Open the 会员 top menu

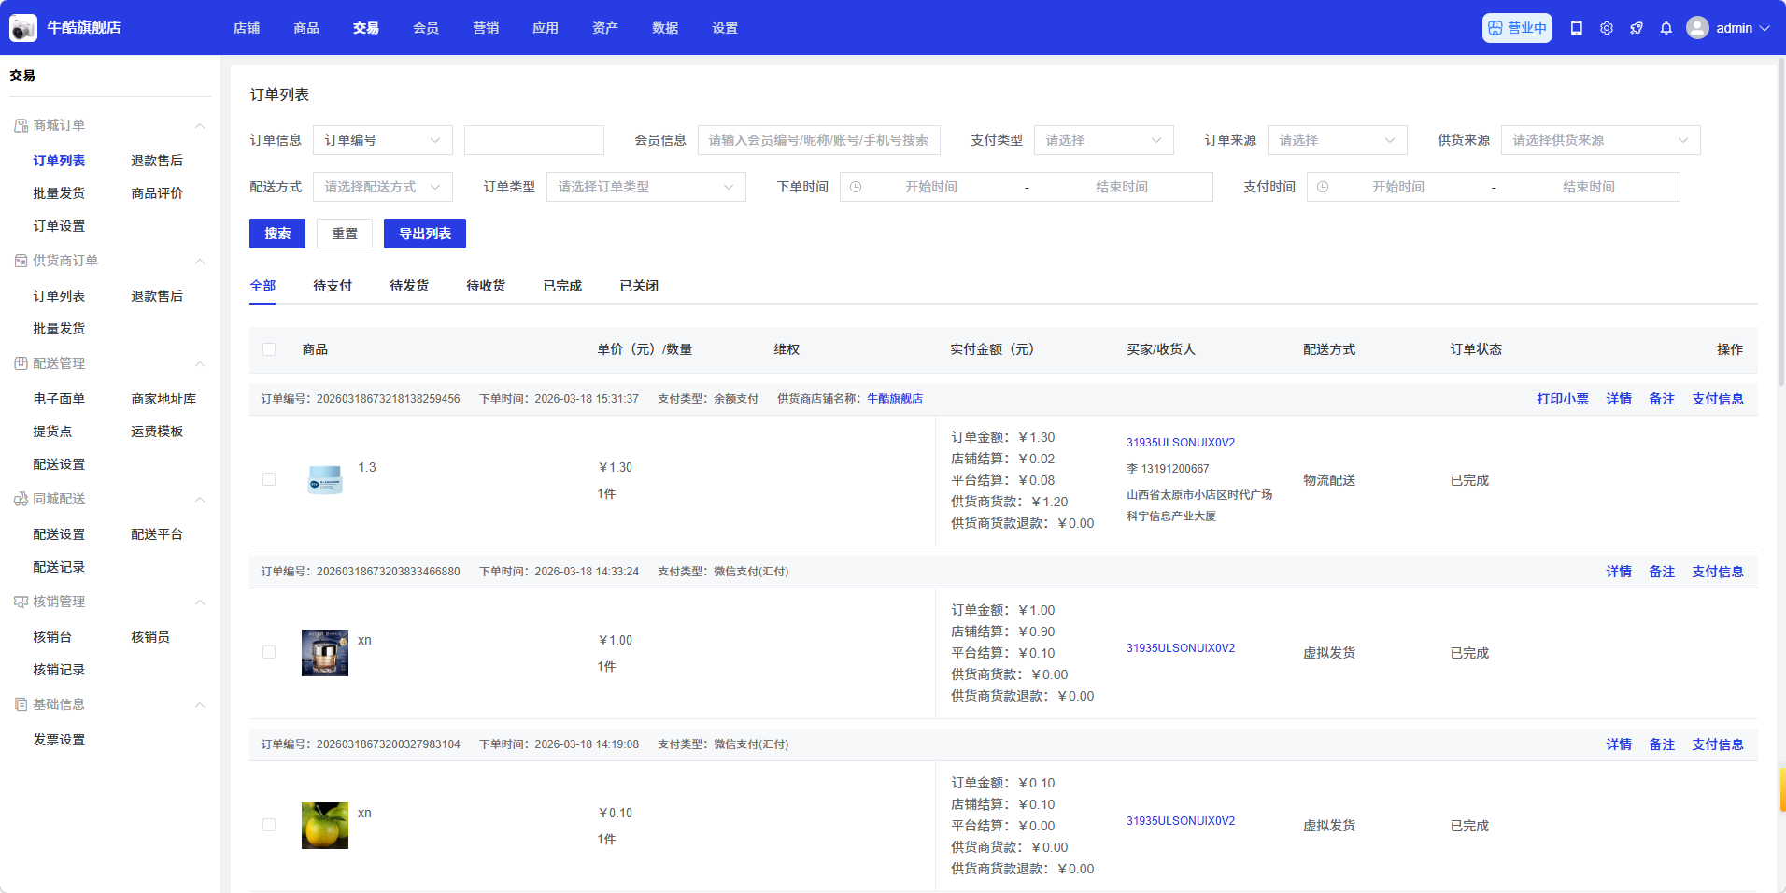coord(426,28)
